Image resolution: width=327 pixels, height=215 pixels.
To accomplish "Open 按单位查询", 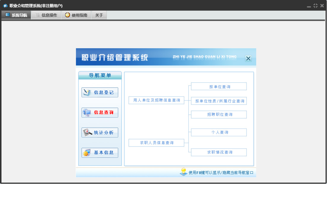I will coord(219,87).
